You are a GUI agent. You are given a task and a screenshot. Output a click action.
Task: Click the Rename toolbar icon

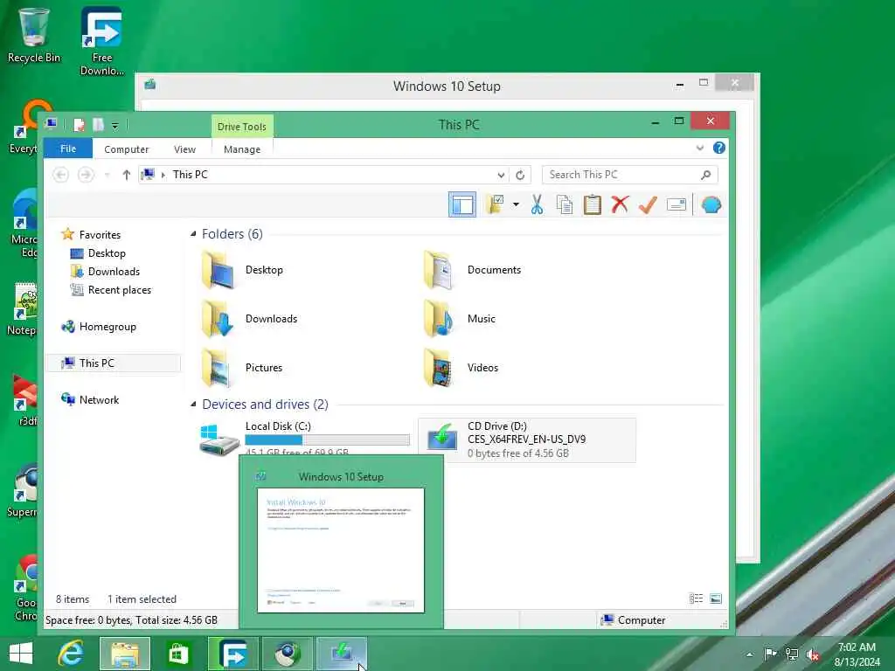click(x=676, y=204)
